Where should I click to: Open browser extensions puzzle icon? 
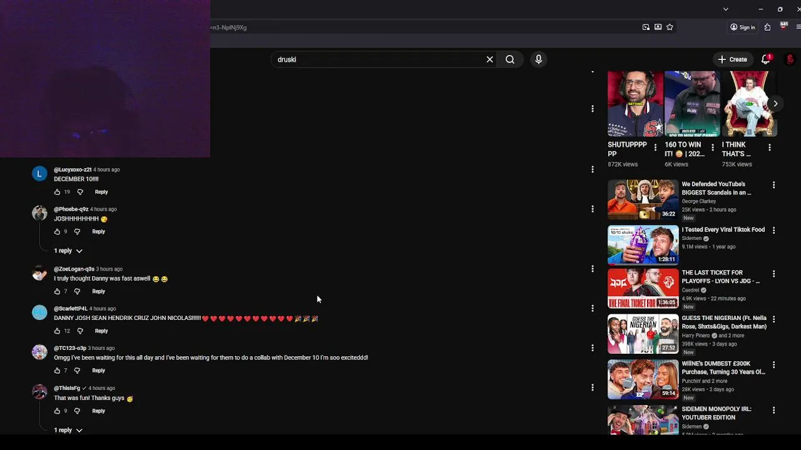tap(767, 27)
